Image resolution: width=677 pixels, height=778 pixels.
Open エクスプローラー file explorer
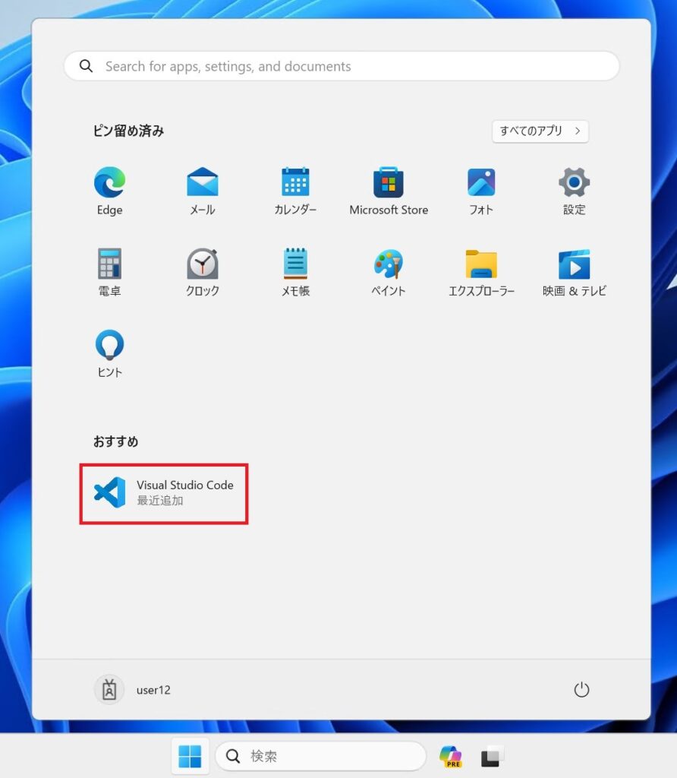click(x=481, y=273)
